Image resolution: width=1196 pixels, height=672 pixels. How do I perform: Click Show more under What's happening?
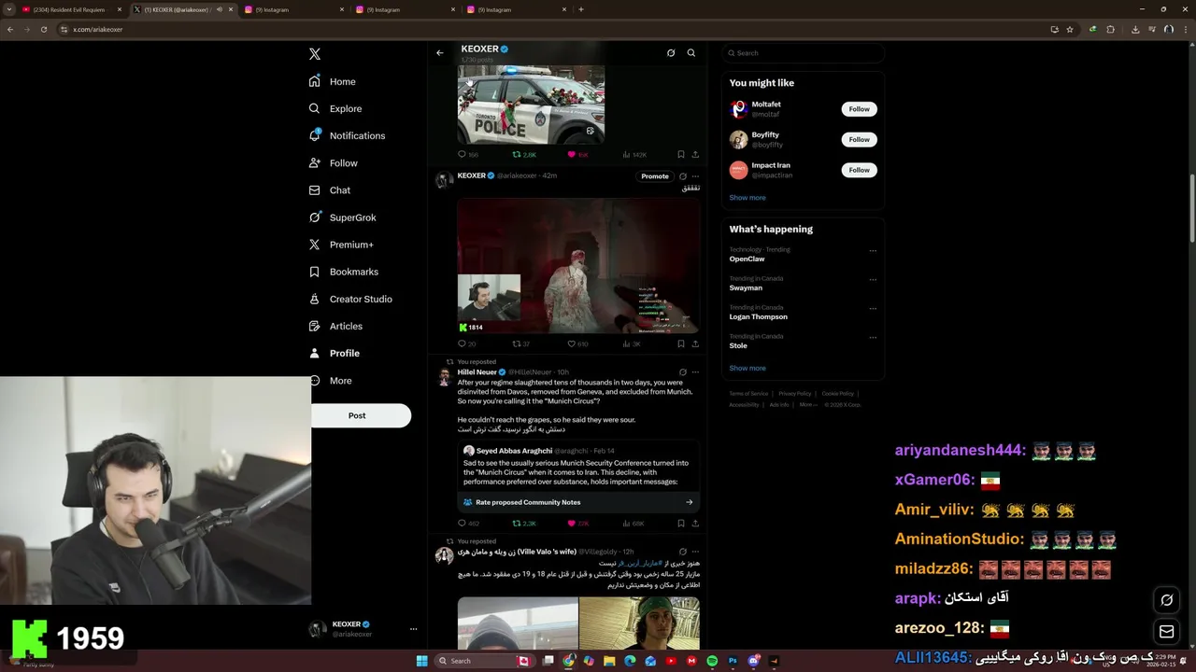pos(747,368)
